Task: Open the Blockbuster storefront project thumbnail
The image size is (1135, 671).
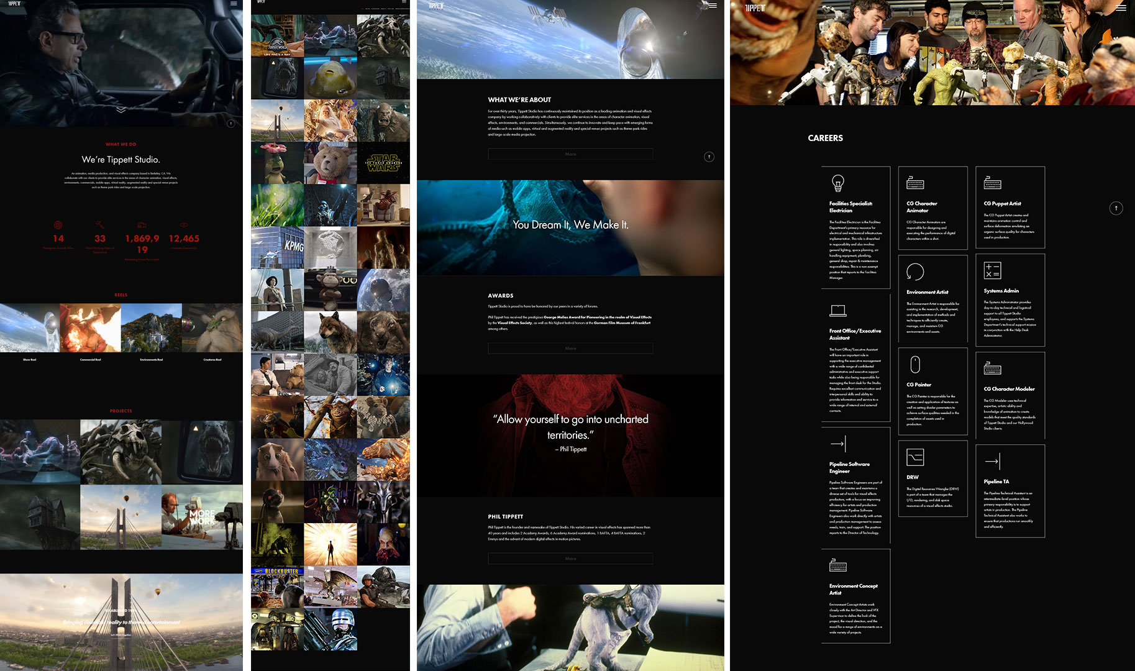Action: point(277,587)
